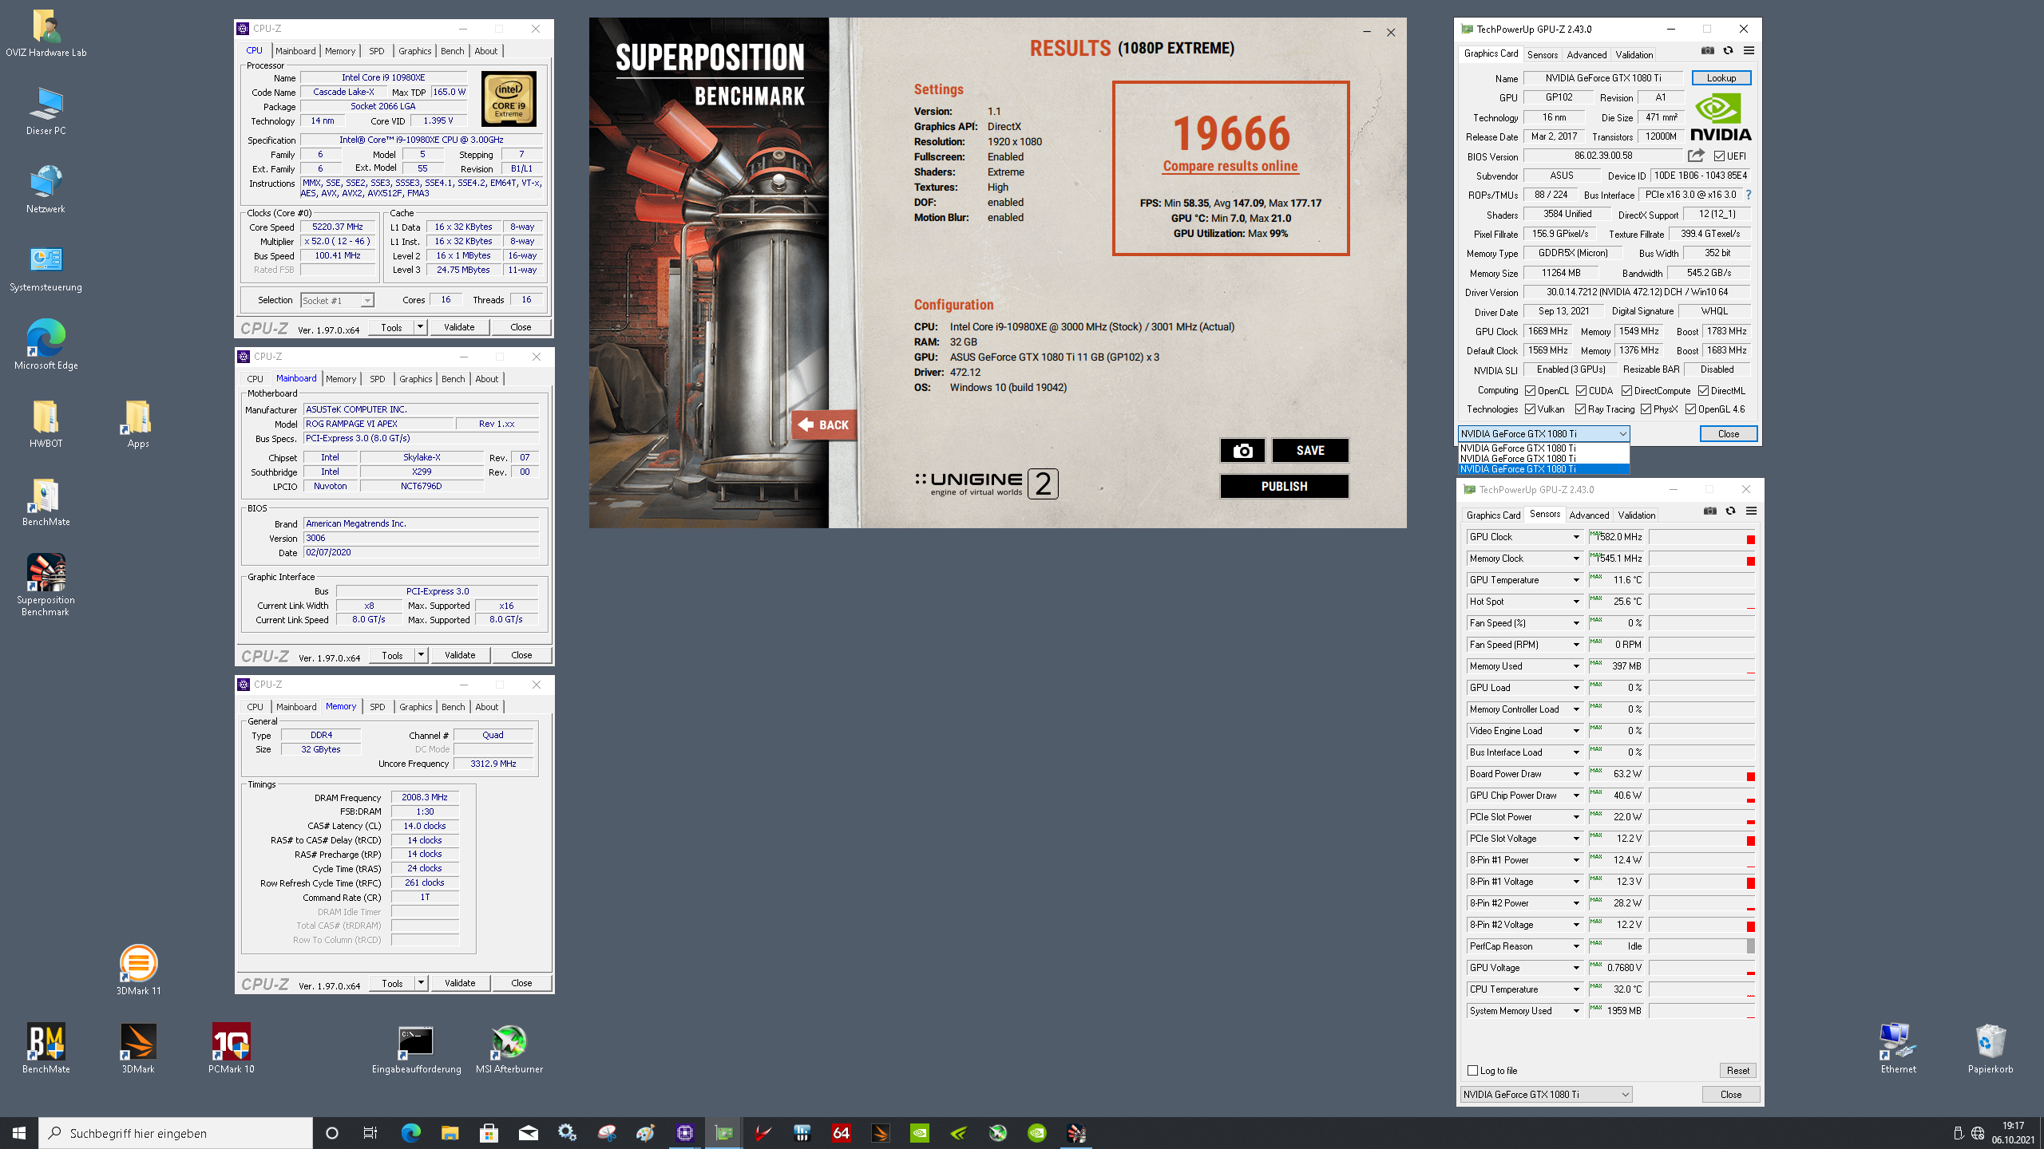Click the camera icon in top GPU-Z window
Viewport: 2044px width, 1149px height.
click(x=1708, y=50)
